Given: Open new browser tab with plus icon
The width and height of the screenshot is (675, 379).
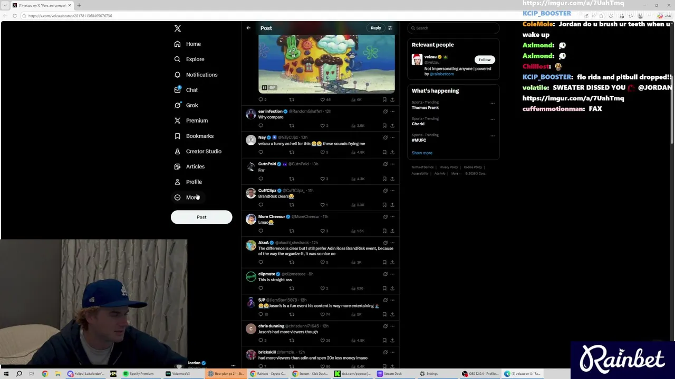Looking at the screenshot, I should [79, 5].
